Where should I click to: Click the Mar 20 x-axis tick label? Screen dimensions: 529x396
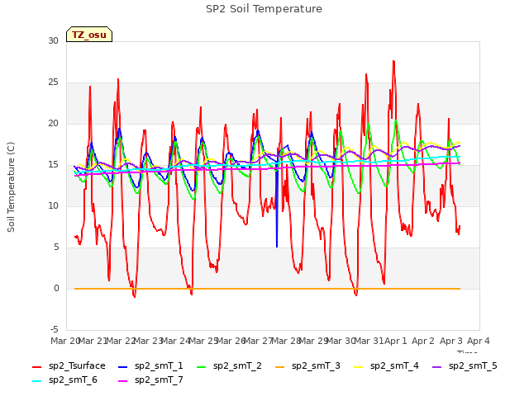tap(65, 341)
